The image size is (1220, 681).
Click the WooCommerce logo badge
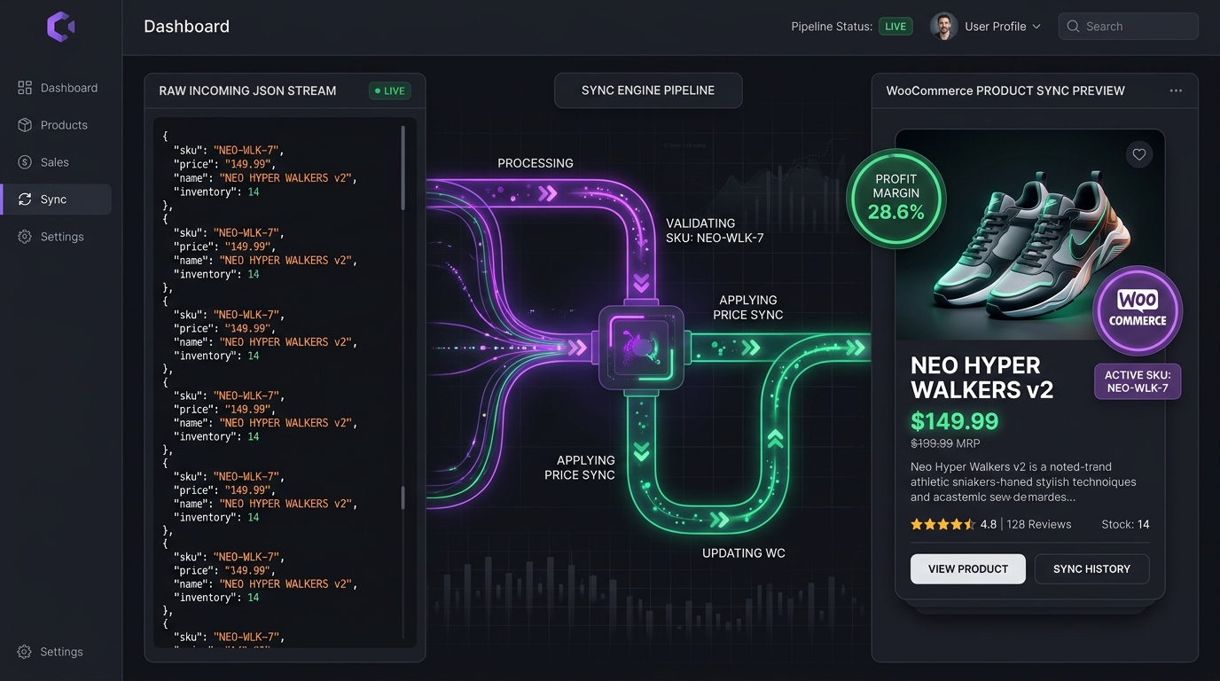click(1138, 309)
